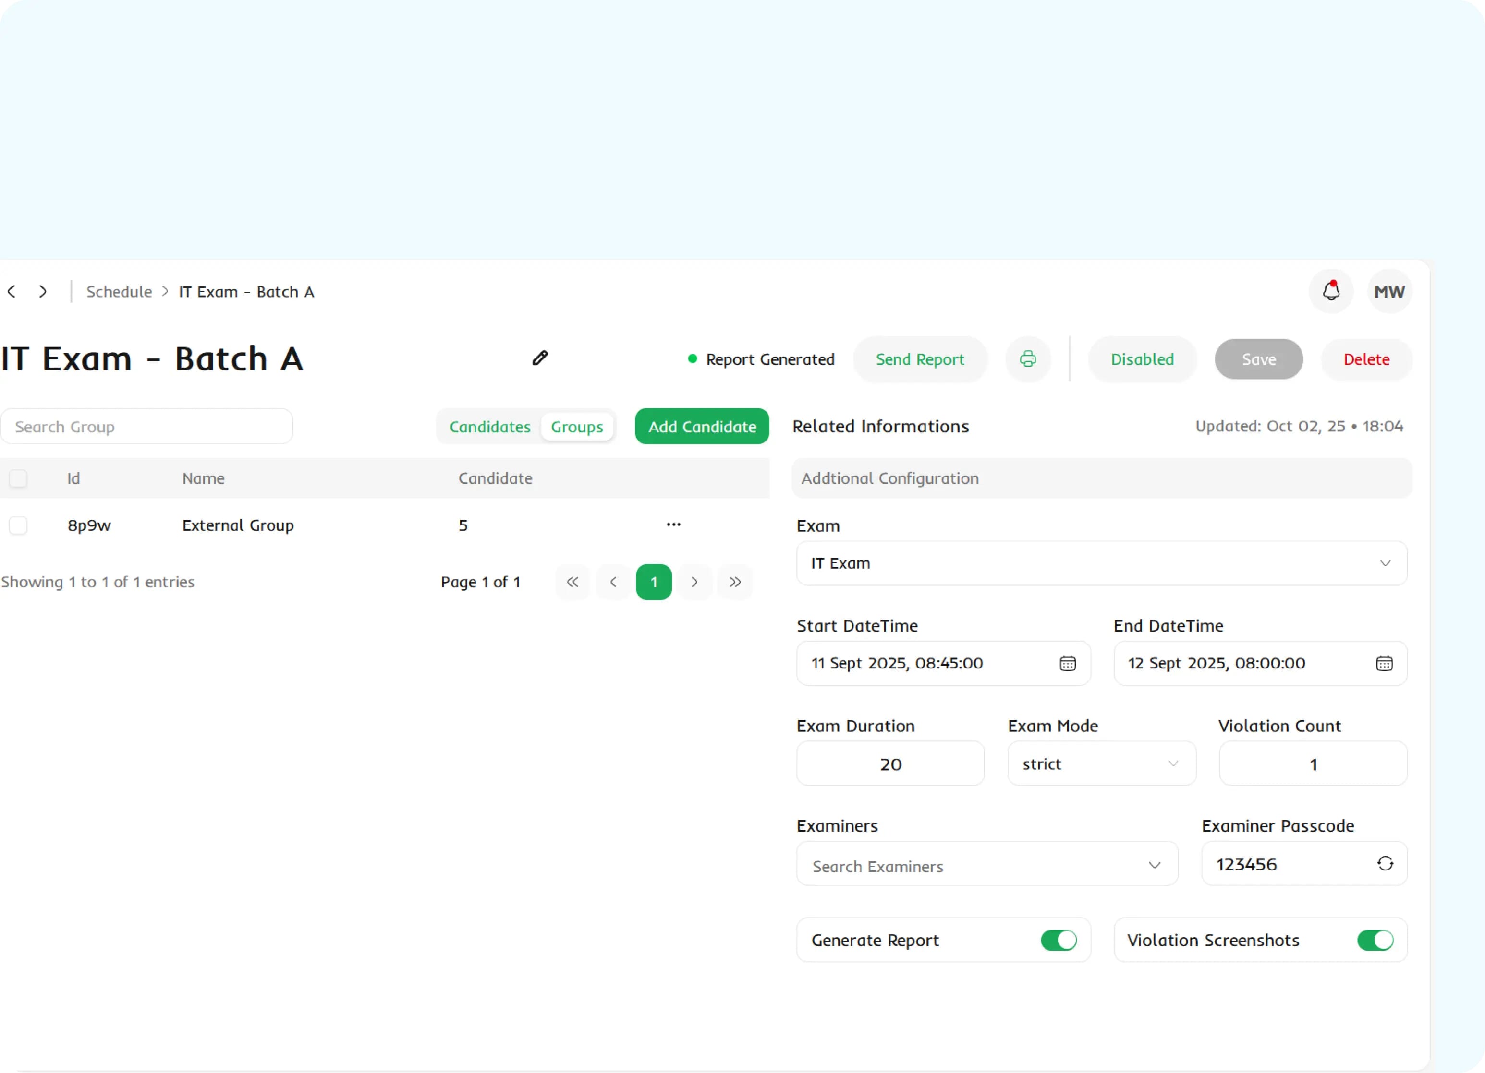The image size is (1485, 1073).
Task: Expand the Exam dropdown showing IT Exam
Action: pyautogui.click(x=1101, y=563)
